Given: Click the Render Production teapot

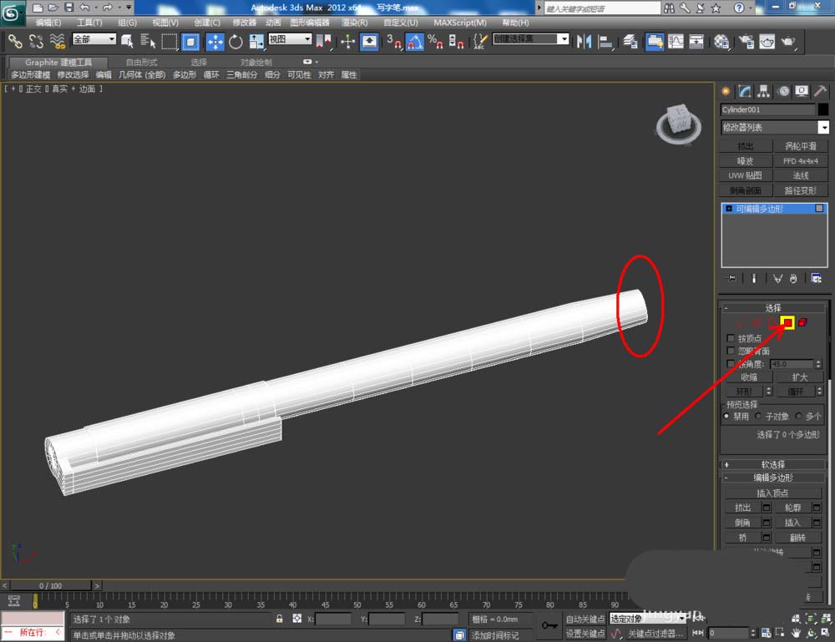Looking at the screenshot, I should coord(789,41).
